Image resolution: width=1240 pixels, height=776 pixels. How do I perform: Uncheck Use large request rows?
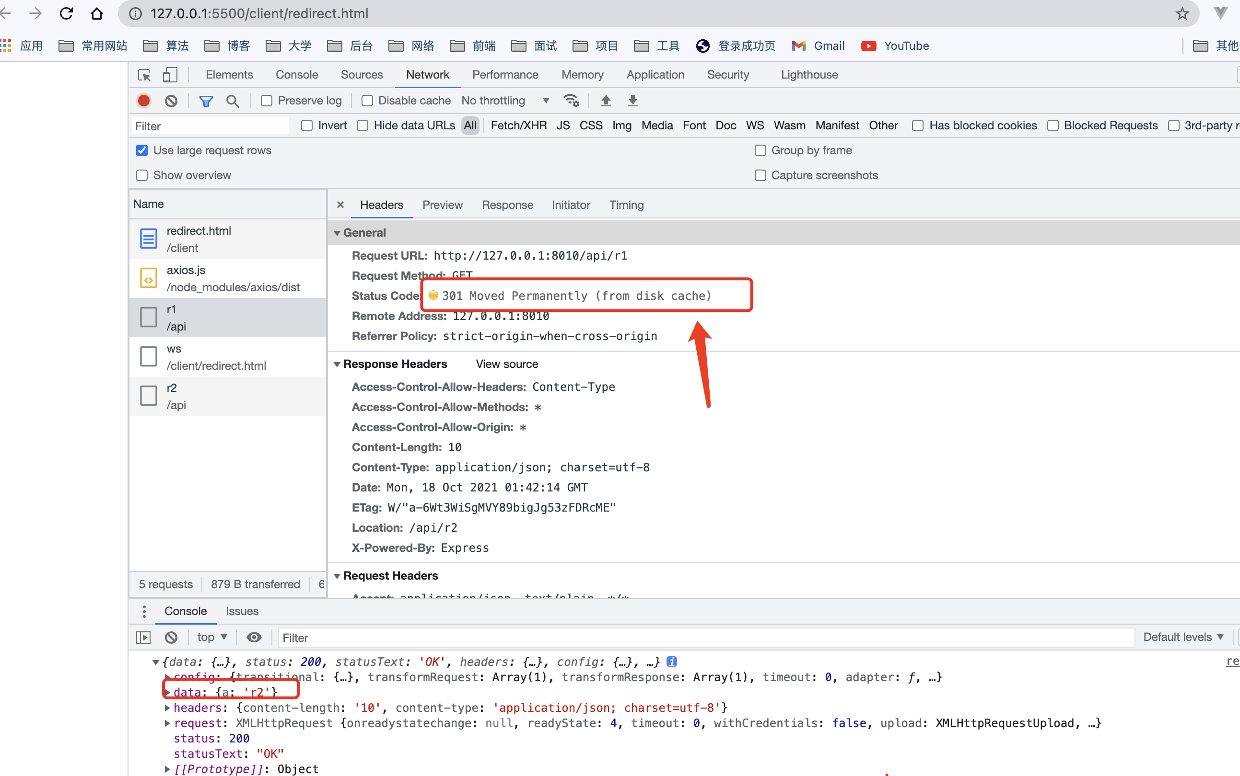click(x=142, y=150)
